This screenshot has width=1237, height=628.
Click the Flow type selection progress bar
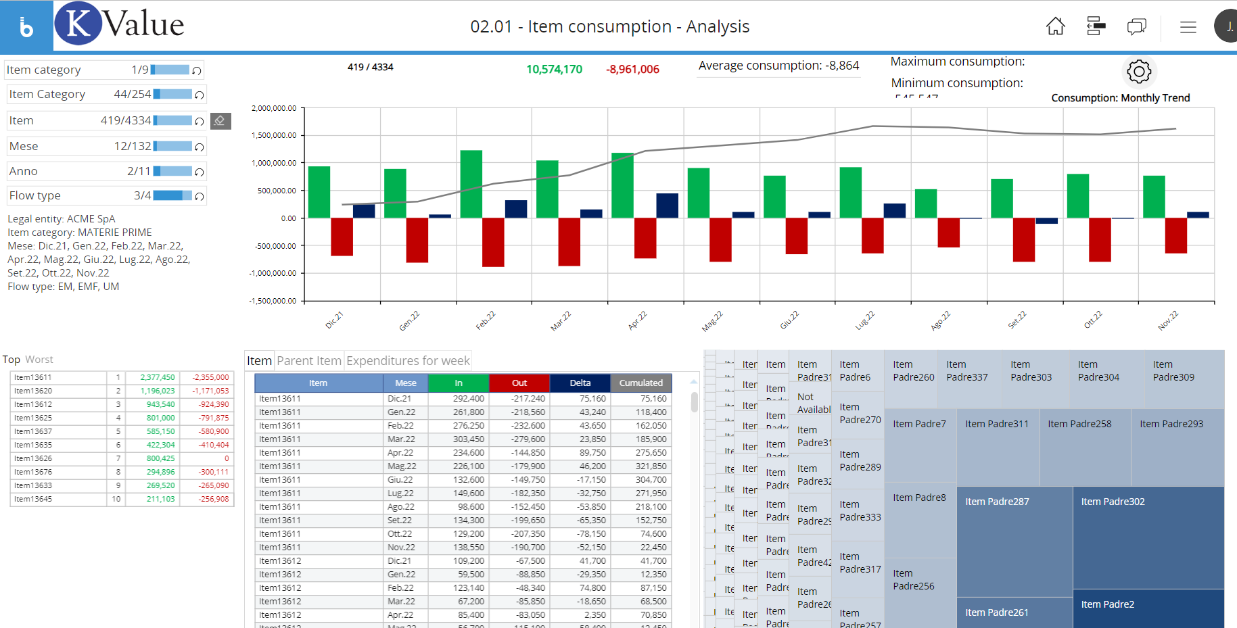[172, 195]
